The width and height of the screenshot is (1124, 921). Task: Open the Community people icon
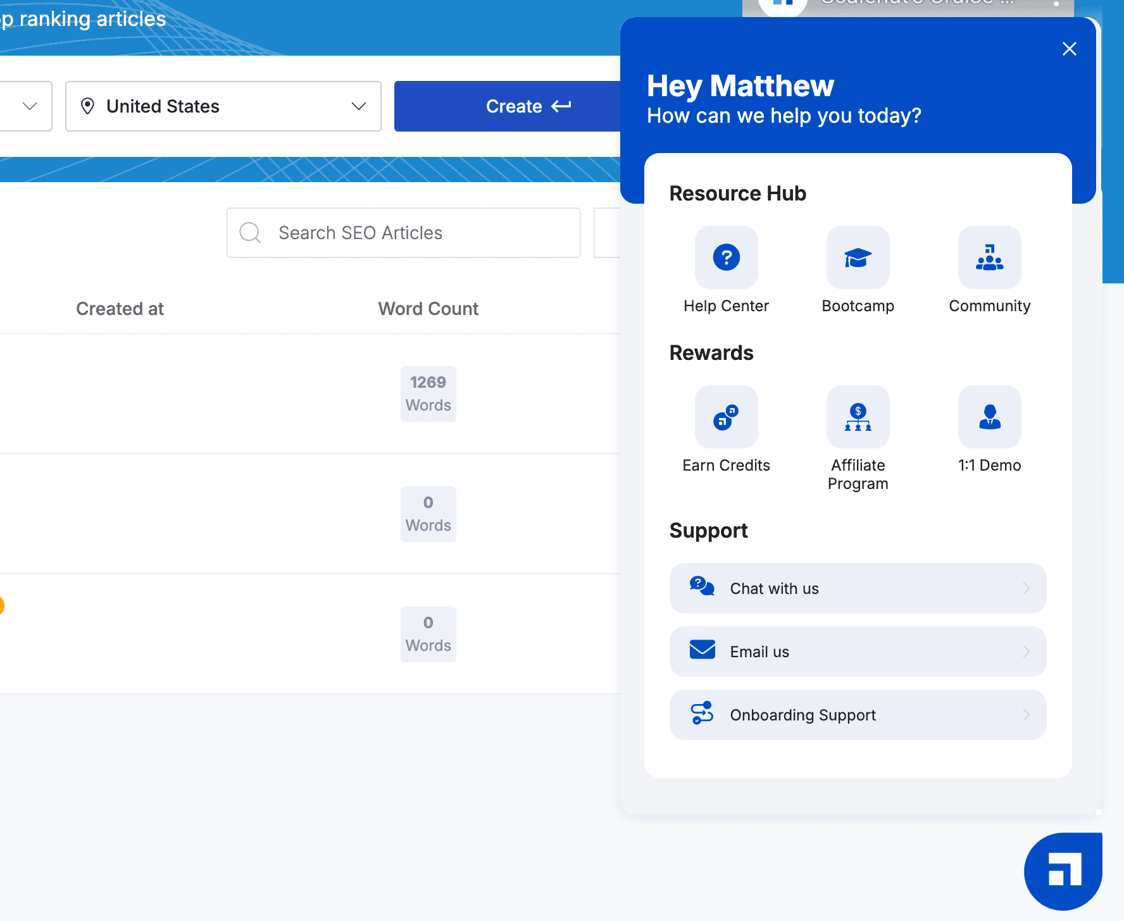coord(989,257)
